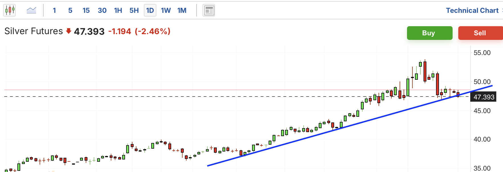The width and height of the screenshot is (503, 172).
Task: Select the 1D daily timeframe
Action: (150, 11)
